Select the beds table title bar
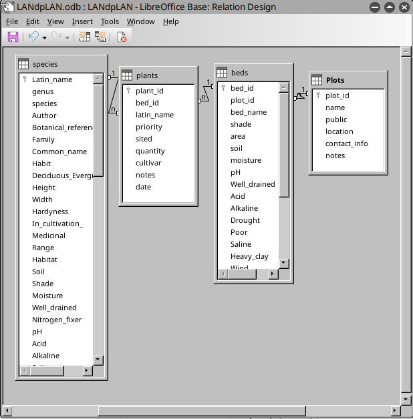Viewport: 413px width, 419px height. click(x=257, y=73)
